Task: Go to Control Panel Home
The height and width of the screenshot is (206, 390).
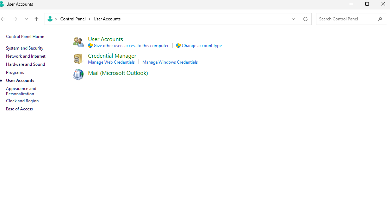Action: (25, 37)
